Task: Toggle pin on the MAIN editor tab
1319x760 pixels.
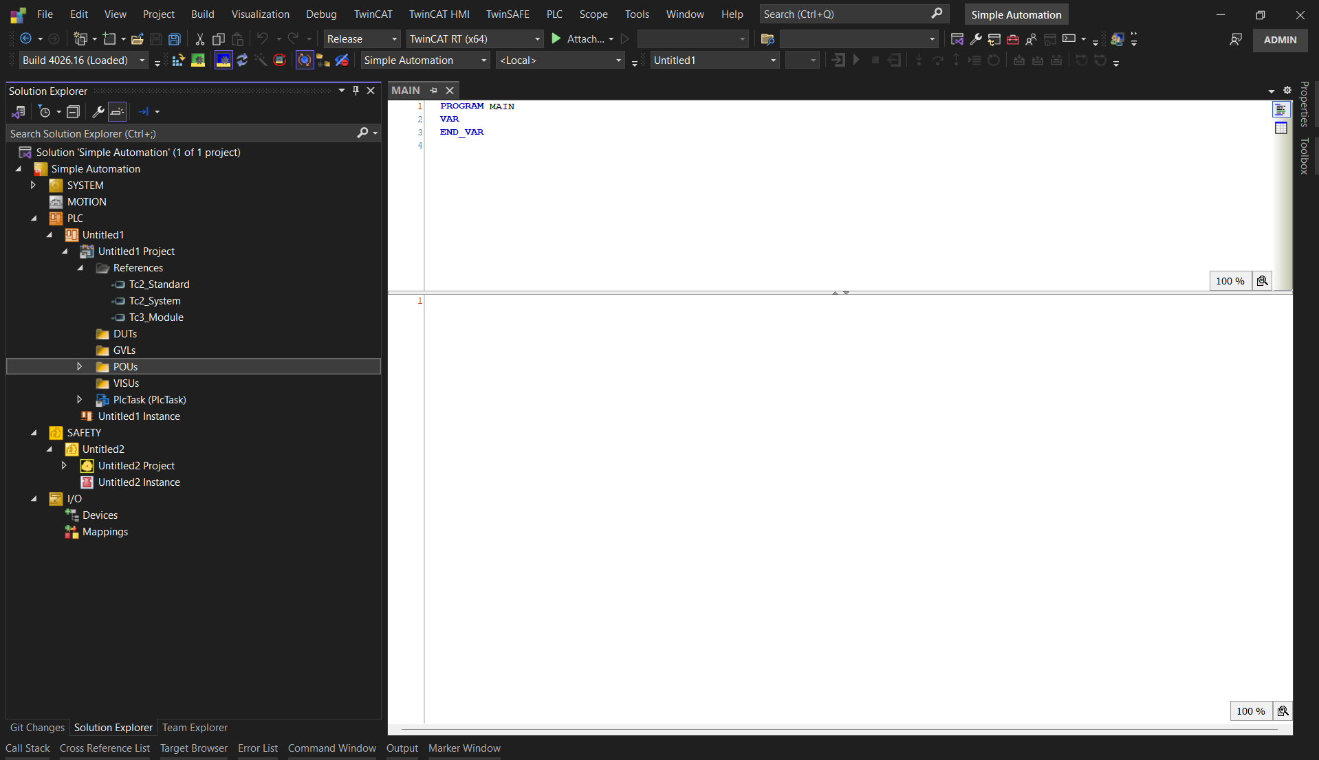Action: [433, 91]
